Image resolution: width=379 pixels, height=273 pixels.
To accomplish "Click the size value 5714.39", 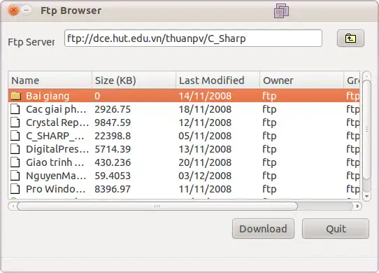I will [113, 149].
